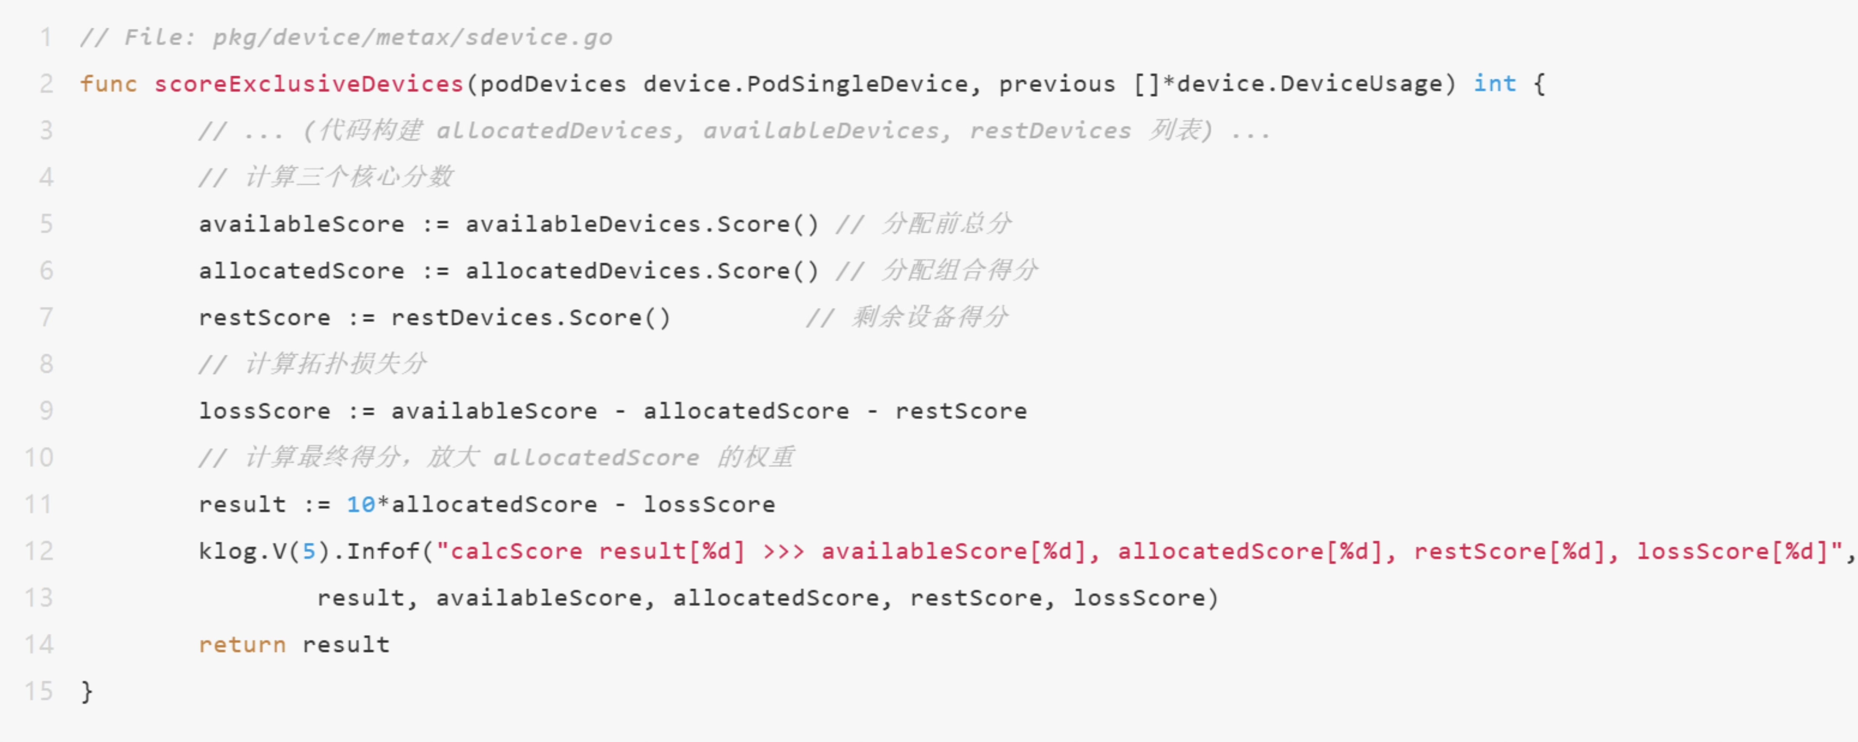The width and height of the screenshot is (1858, 742).
Task: Click the blue number 10 multiplier
Action: coord(360,504)
